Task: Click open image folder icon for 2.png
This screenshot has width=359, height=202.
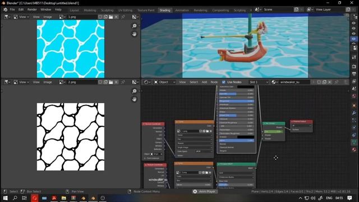Action: click(111, 82)
